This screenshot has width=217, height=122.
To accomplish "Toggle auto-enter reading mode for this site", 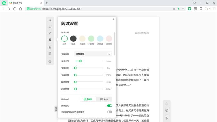I will [x=109, y=112].
